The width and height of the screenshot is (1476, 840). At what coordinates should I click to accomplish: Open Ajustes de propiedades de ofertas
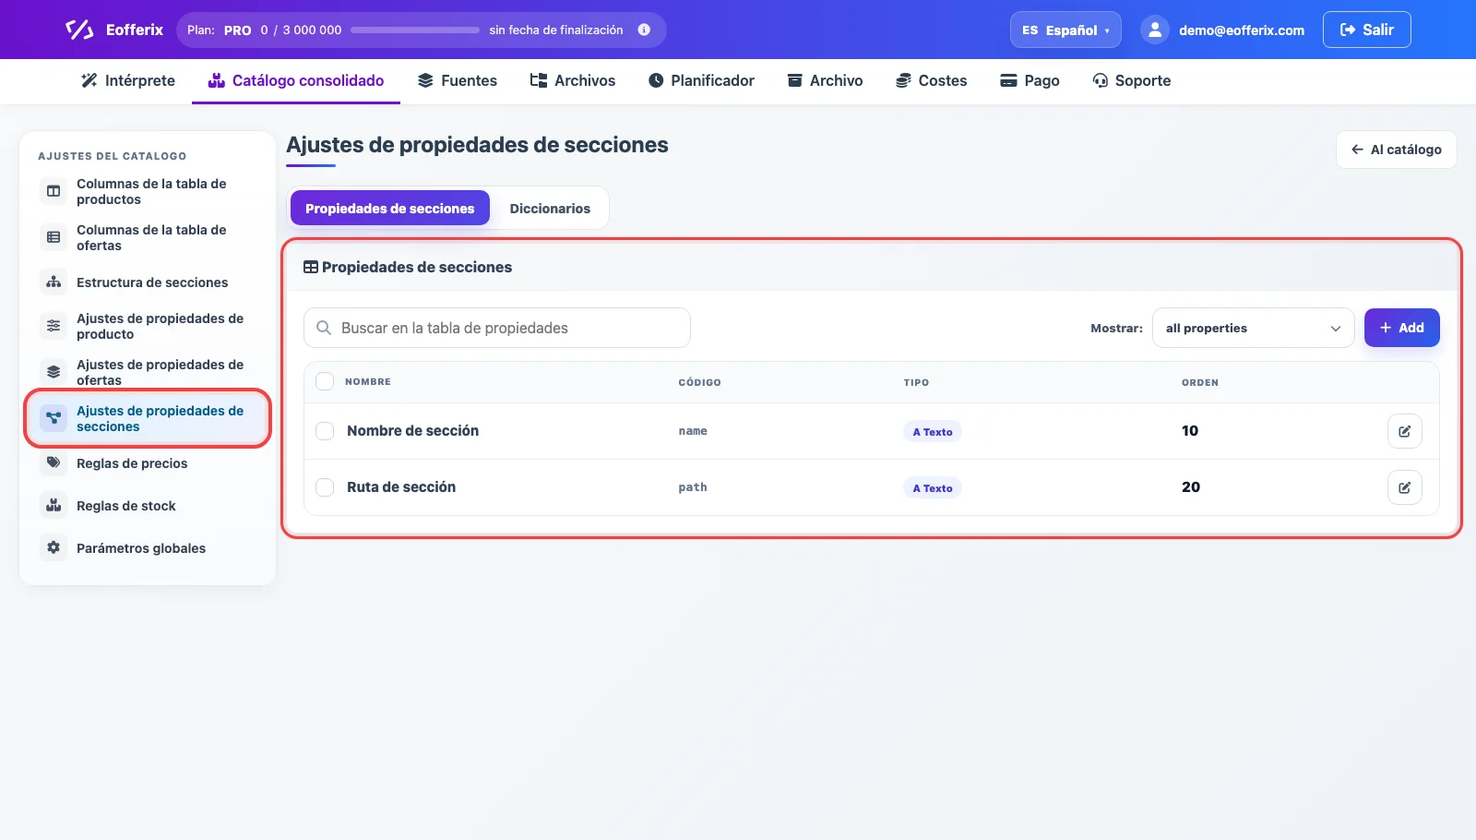click(148, 372)
